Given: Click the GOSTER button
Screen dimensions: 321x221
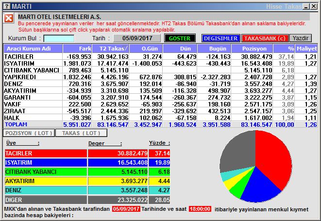Looking at the screenshot, I should coord(180,38).
